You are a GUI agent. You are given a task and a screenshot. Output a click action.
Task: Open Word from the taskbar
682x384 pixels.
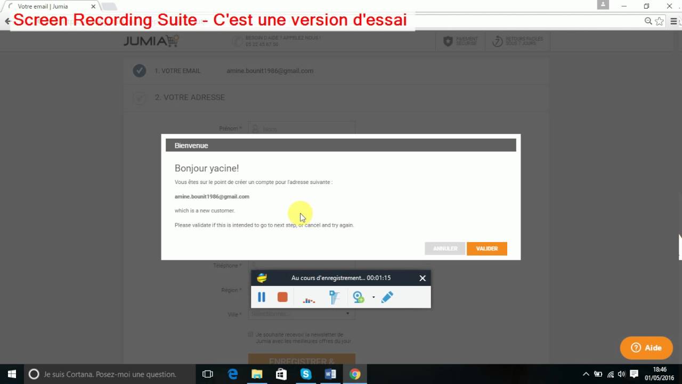[x=330, y=374]
